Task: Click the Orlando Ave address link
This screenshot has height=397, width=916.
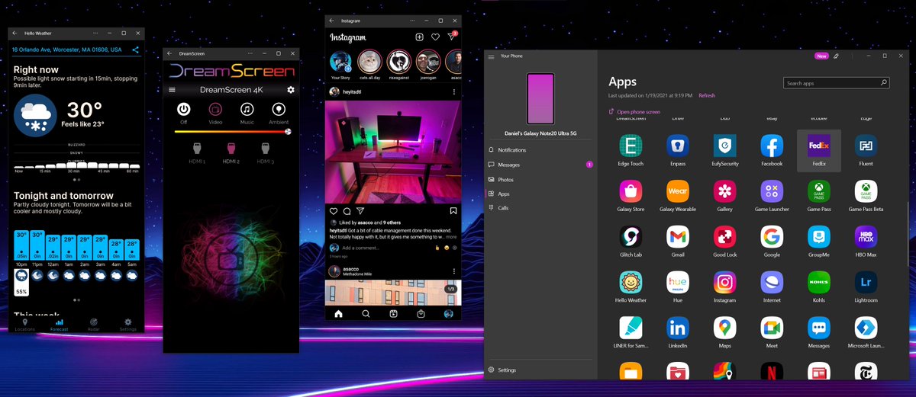Action: pos(67,50)
